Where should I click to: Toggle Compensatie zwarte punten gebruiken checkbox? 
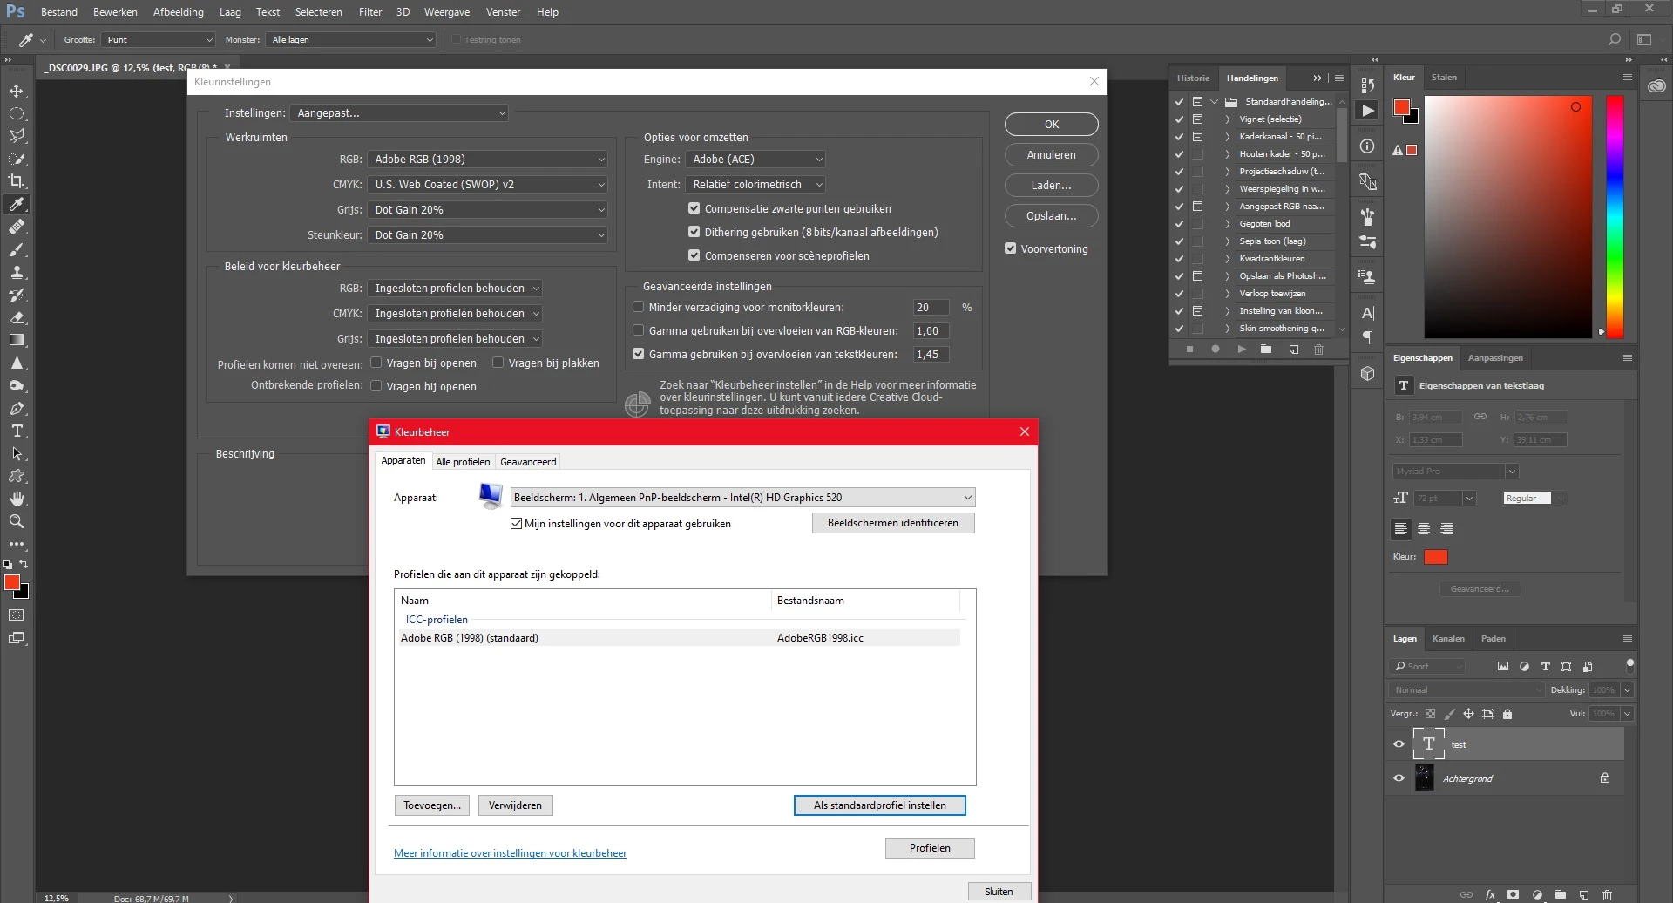tap(694, 208)
